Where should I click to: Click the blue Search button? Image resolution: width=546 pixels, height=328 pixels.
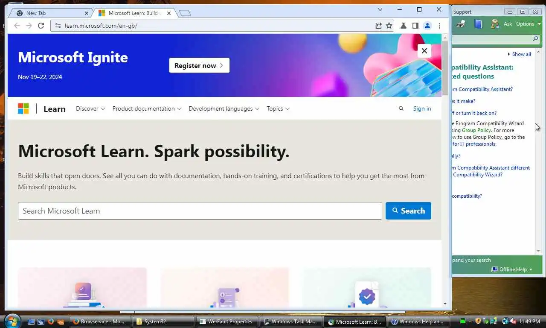pos(408,211)
